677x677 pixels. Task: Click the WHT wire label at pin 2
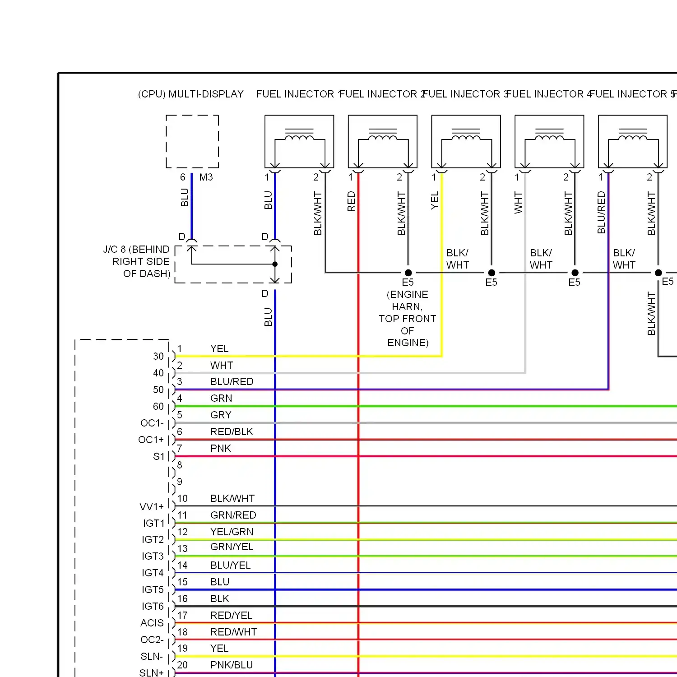point(222,365)
